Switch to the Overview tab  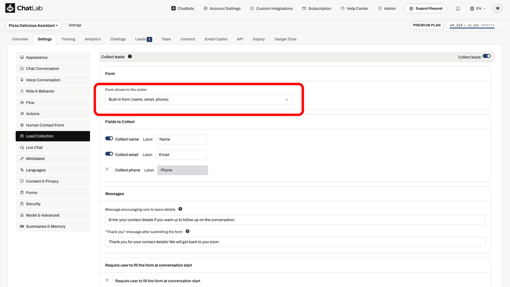[x=20, y=39]
